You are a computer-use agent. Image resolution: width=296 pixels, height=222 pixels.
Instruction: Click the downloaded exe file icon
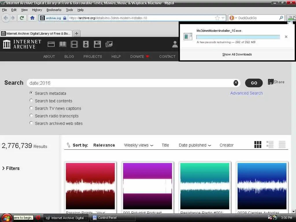(188, 36)
